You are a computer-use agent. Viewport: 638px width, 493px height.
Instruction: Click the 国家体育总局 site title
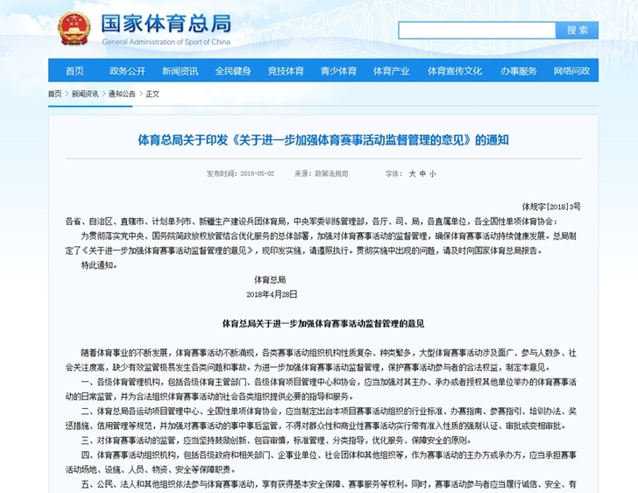[x=165, y=23]
